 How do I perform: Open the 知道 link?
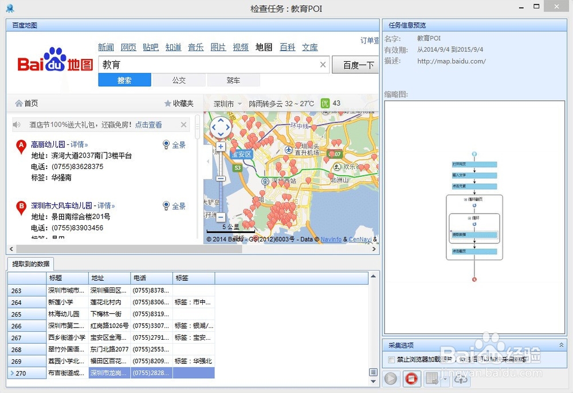[173, 47]
